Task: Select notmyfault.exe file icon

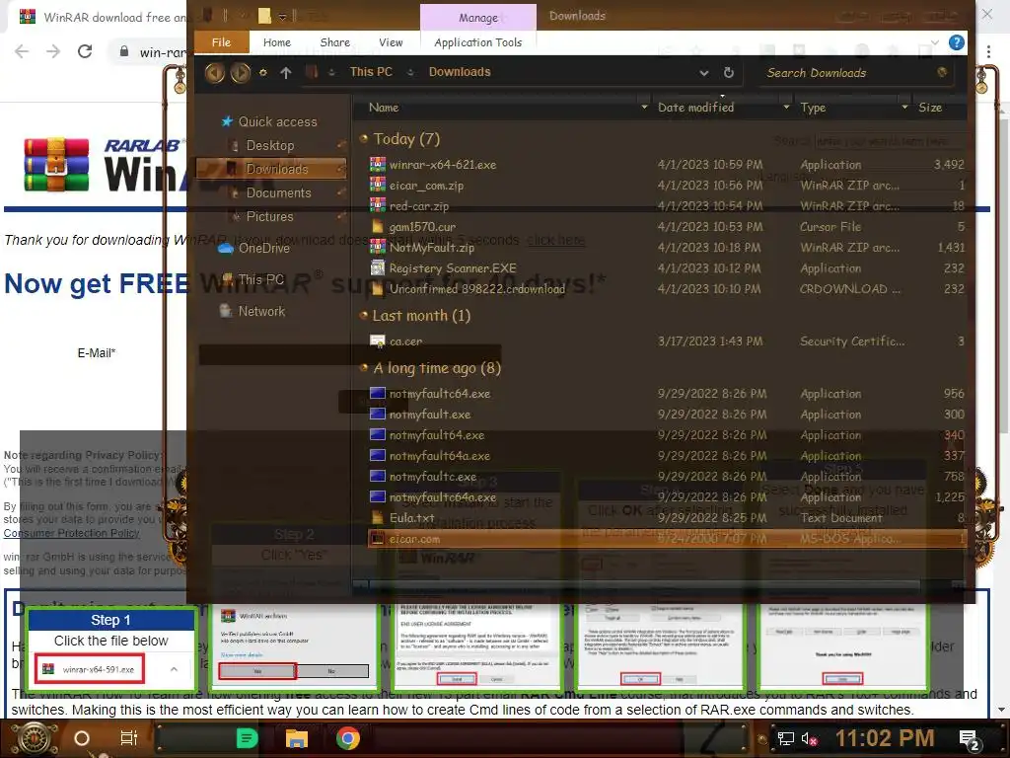Action: 378,414
